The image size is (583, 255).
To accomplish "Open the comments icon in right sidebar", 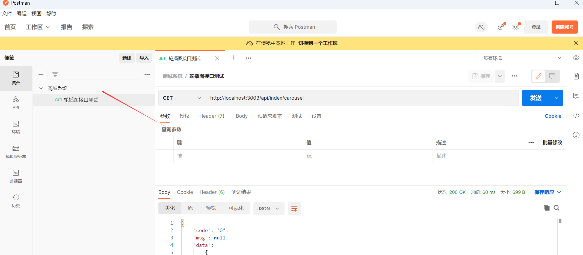I will coord(576,96).
